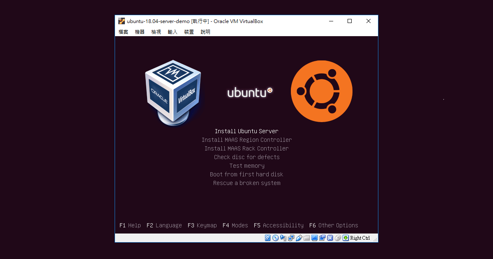Click the ubuntu wordmark text

pyautogui.click(x=250, y=92)
